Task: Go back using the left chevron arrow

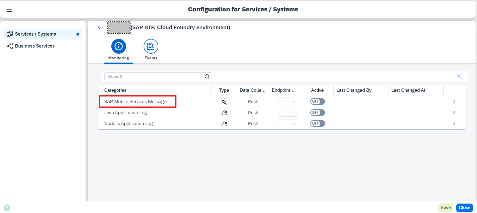Action: tap(99, 27)
